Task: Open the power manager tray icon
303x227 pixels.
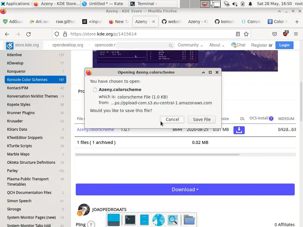Action: click(243, 4)
